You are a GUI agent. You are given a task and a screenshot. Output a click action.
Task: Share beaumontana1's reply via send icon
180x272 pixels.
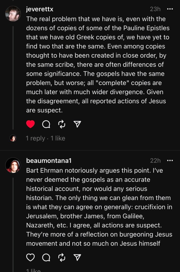coord(77,257)
